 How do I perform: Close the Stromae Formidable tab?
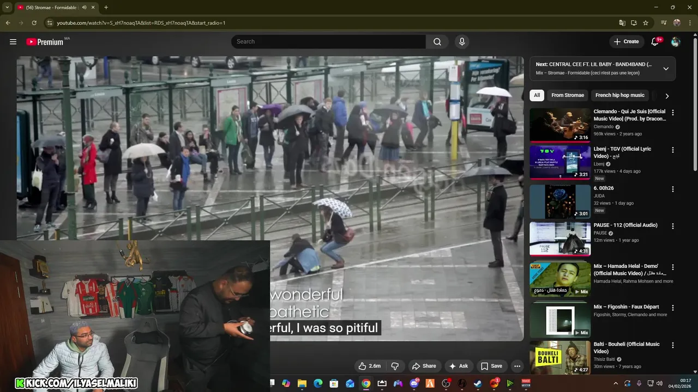pyautogui.click(x=93, y=8)
